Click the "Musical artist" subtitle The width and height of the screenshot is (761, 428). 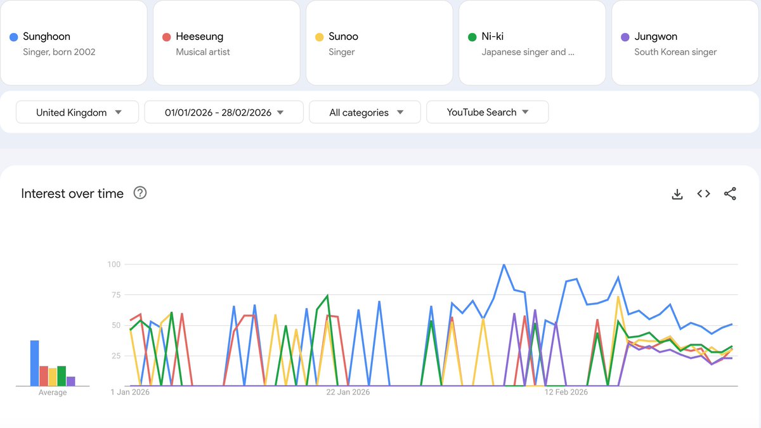[203, 52]
